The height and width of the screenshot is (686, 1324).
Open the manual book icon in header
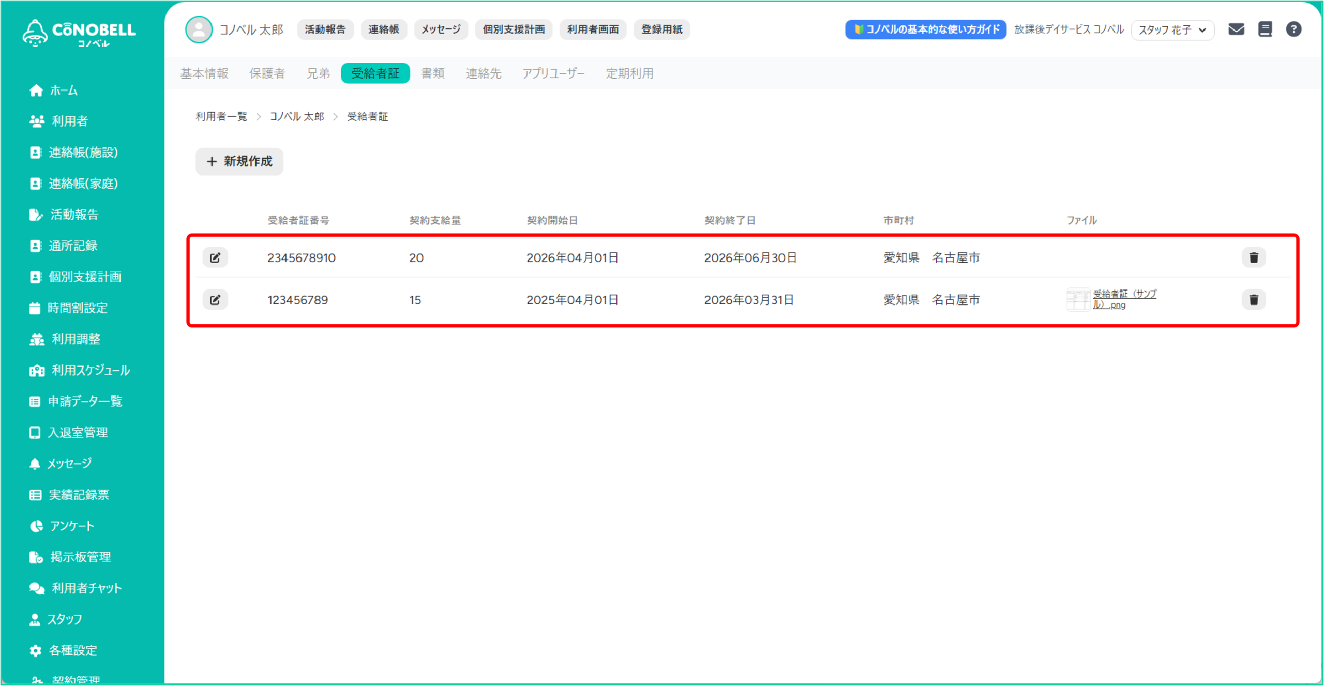point(1265,29)
